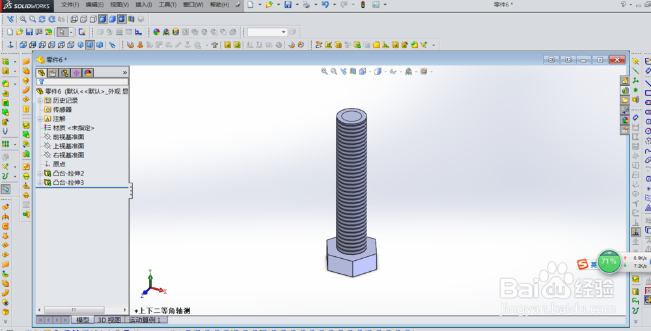This screenshot has width=651, height=331.
Task: Switch to the 3D 视图 tab
Action: 109,320
